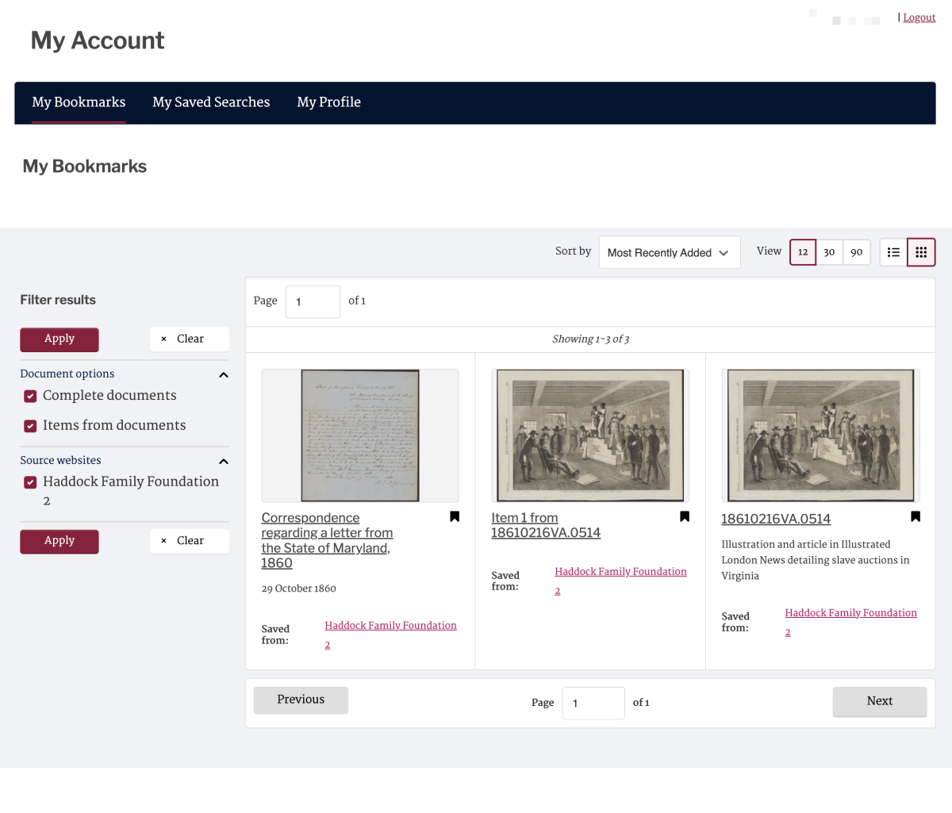Collapse the Source websites section
952x813 pixels.
(224, 461)
